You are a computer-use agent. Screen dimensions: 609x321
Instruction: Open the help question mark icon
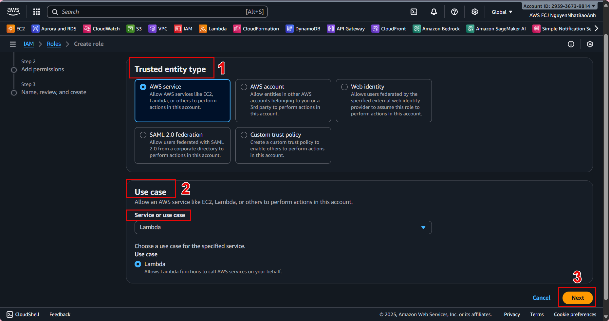(454, 12)
